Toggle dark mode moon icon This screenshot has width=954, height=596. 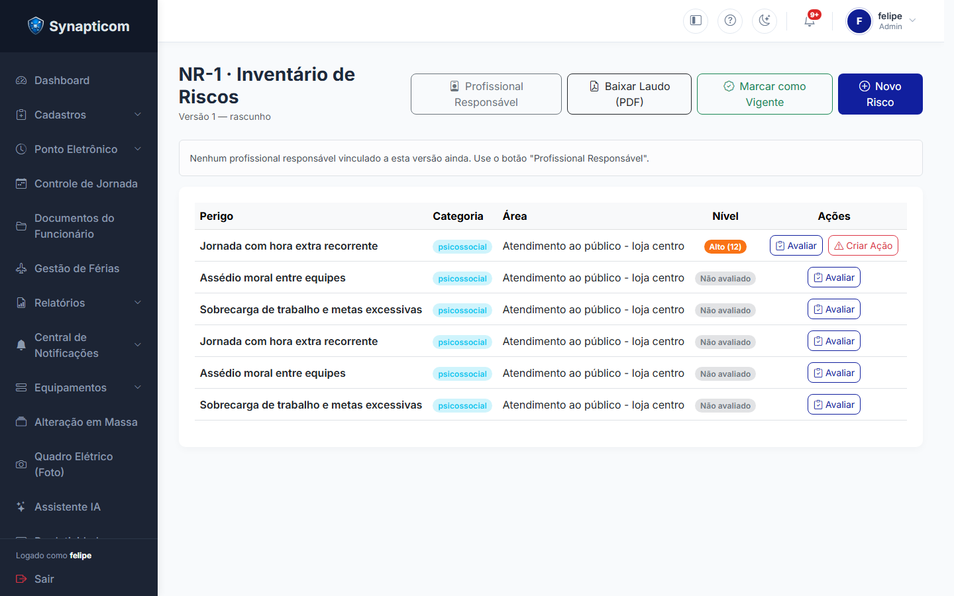coord(765,21)
